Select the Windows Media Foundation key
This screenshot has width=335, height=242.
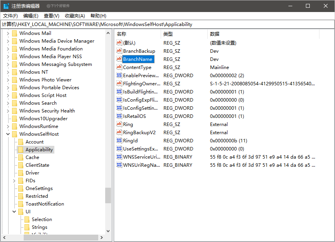click(x=51, y=48)
